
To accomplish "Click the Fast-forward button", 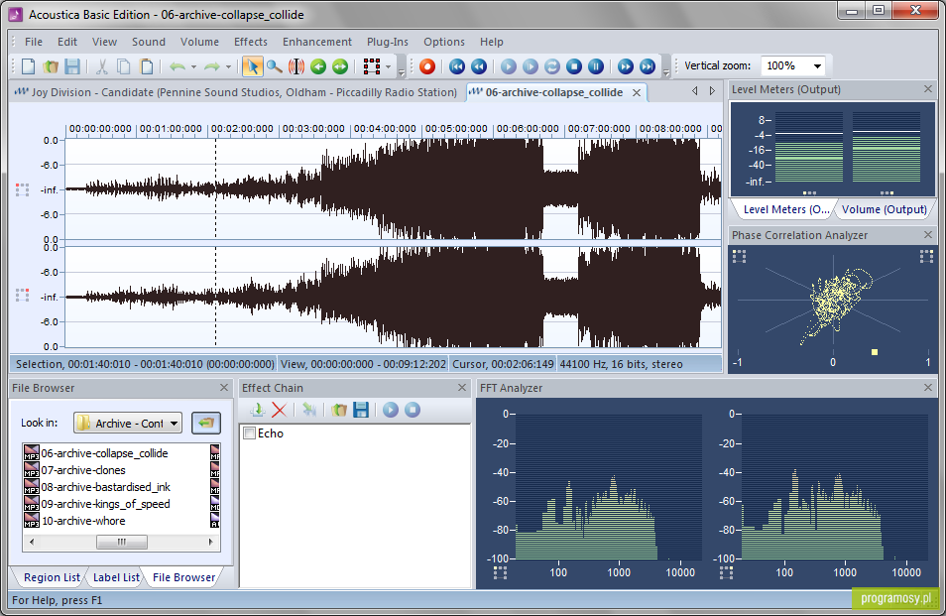I will click(x=626, y=65).
